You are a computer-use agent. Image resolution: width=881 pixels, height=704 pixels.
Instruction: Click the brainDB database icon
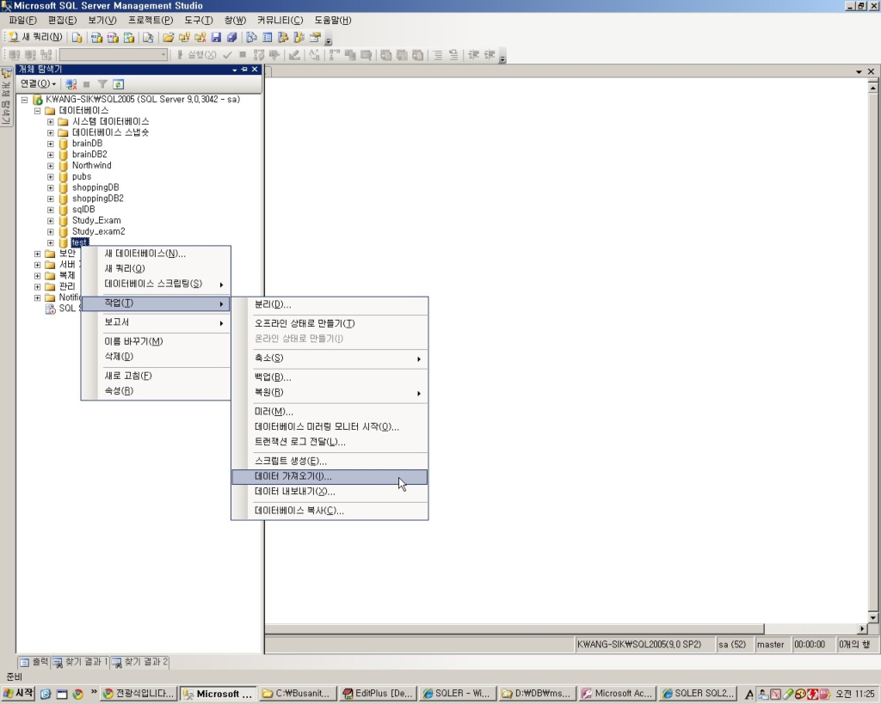pyautogui.click(x=64, y=144)
